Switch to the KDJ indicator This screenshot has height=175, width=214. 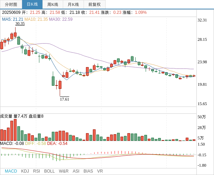pyautogui.click(x=25, y=171)
